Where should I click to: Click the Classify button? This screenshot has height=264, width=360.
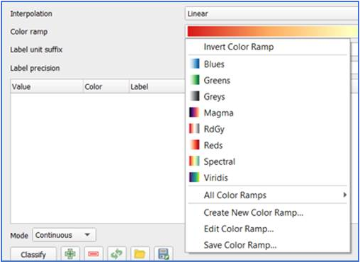pyautogui.click(x=33, y=254)
